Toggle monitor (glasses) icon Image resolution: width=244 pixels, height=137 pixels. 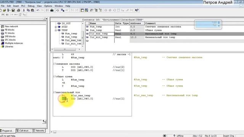coord(67,10)
